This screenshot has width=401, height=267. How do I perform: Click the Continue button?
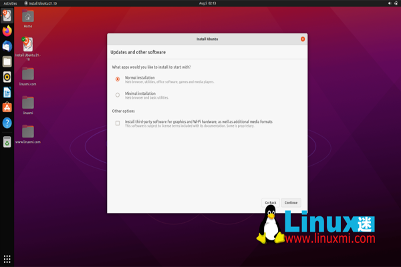(291, 203)
